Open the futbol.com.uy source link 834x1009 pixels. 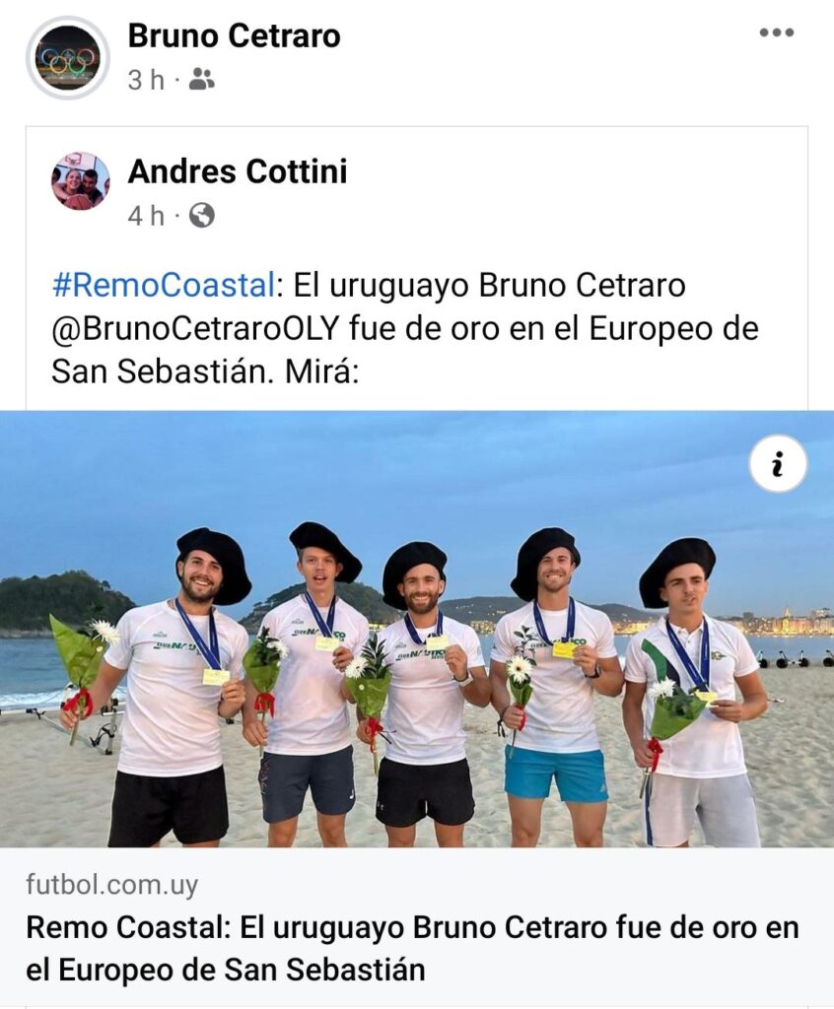click(112, 884)
